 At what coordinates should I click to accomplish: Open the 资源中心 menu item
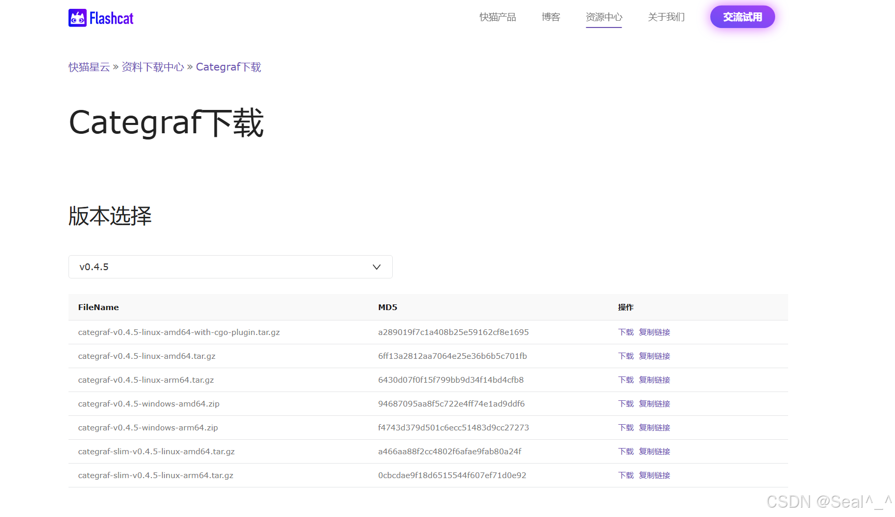pos(604,17)
